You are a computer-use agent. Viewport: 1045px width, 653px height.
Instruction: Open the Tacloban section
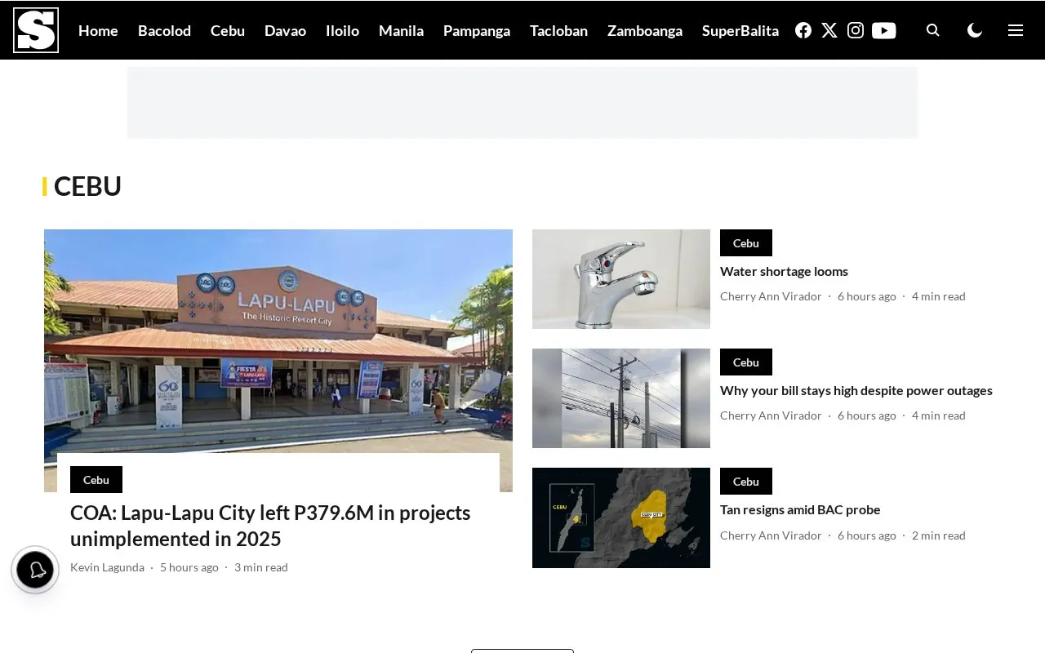coord(558,30)
